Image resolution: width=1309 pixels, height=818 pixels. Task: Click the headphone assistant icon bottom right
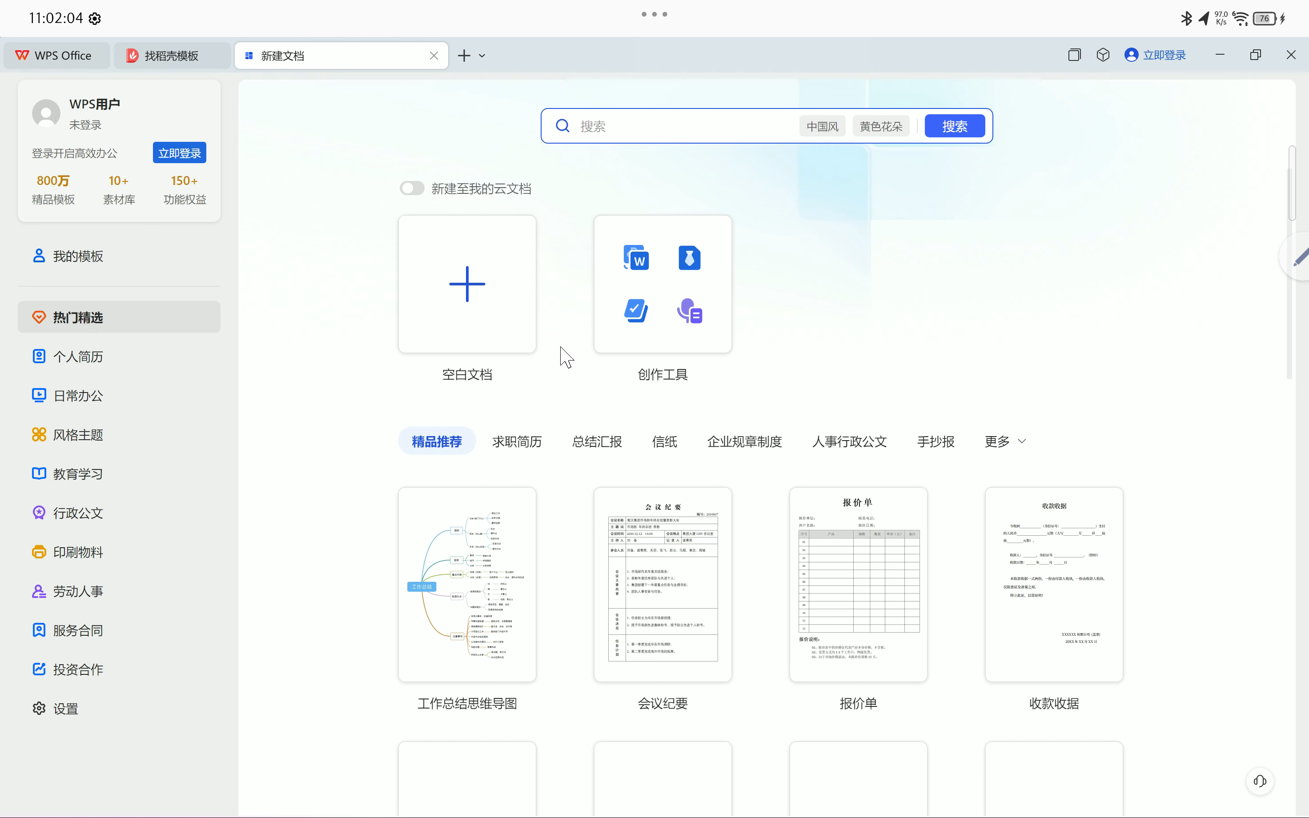click(1260, 781)
